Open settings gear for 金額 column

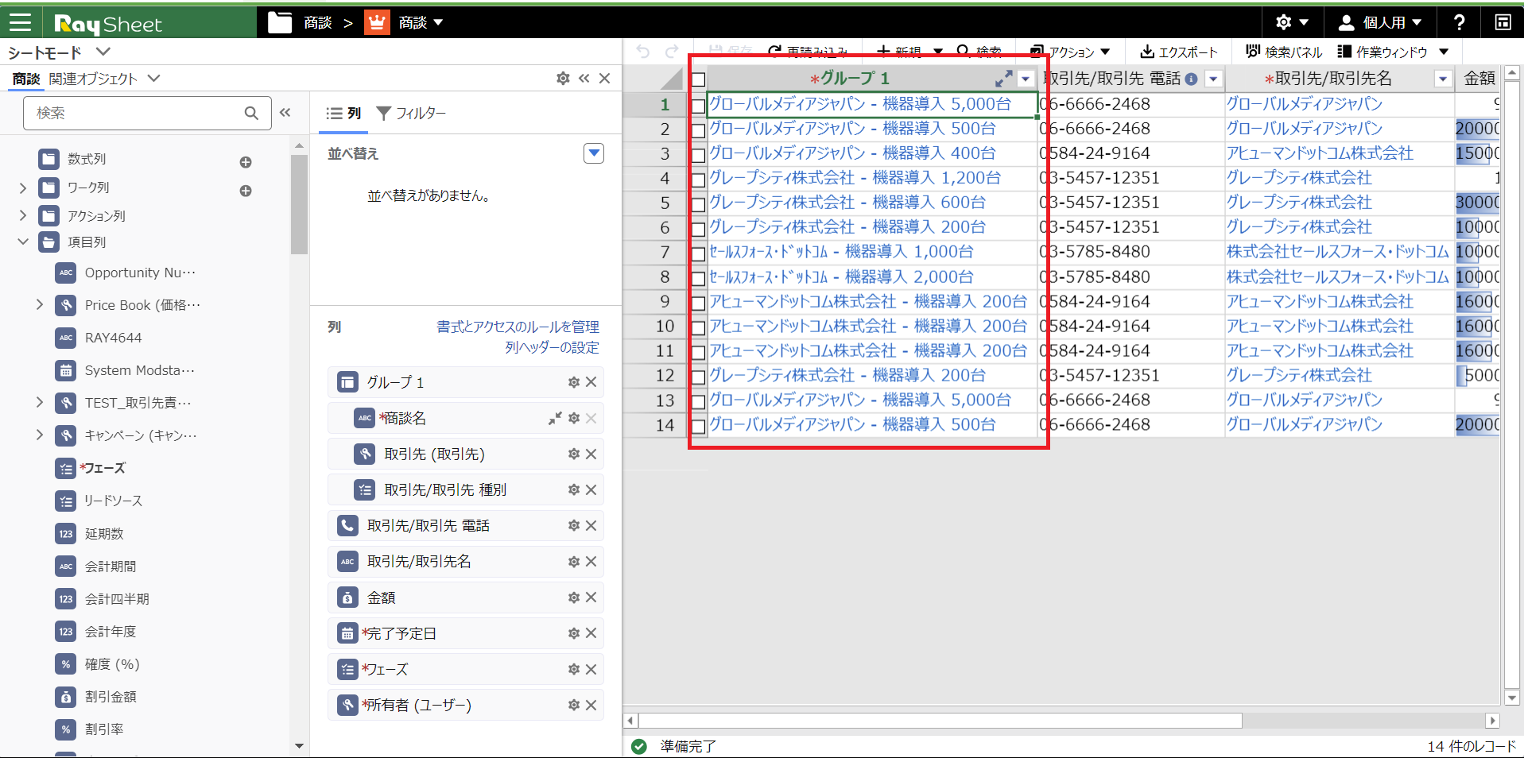pyautogui.click(x=574, y=598)
